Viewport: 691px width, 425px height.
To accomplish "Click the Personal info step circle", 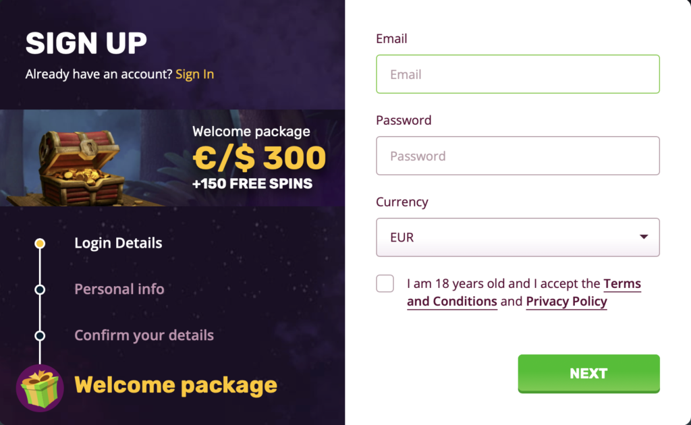I will tap(40, 289).
